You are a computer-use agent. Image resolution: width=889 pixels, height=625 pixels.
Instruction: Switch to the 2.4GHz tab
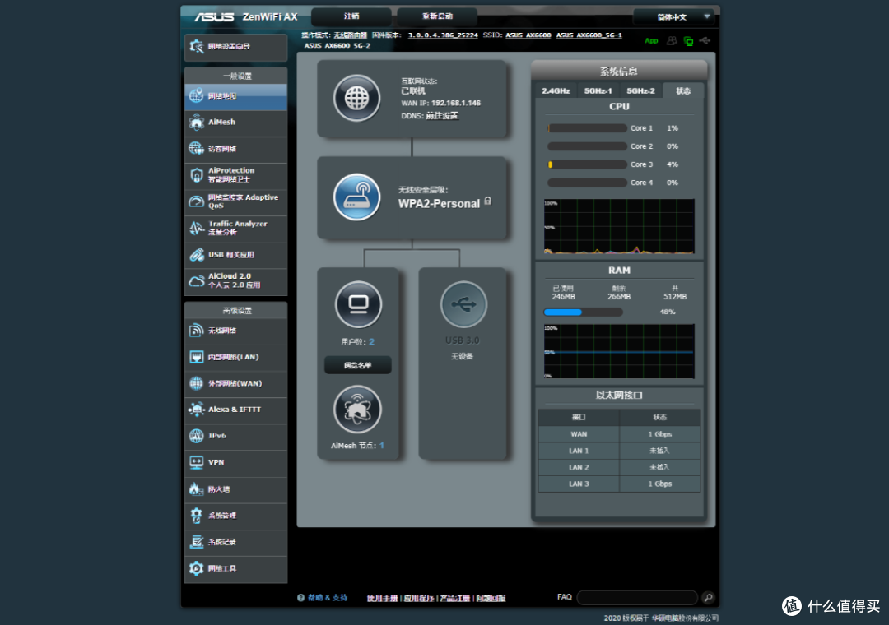click(x=556, y=90)
